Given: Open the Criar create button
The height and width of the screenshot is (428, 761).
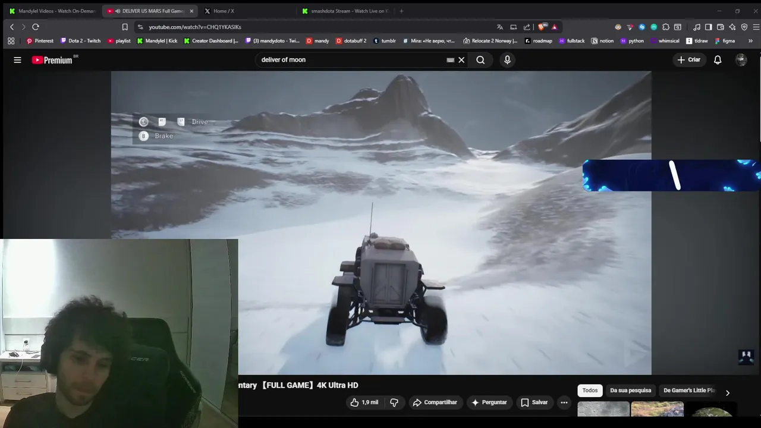Looking at the screenshot, I should (688, 59).
